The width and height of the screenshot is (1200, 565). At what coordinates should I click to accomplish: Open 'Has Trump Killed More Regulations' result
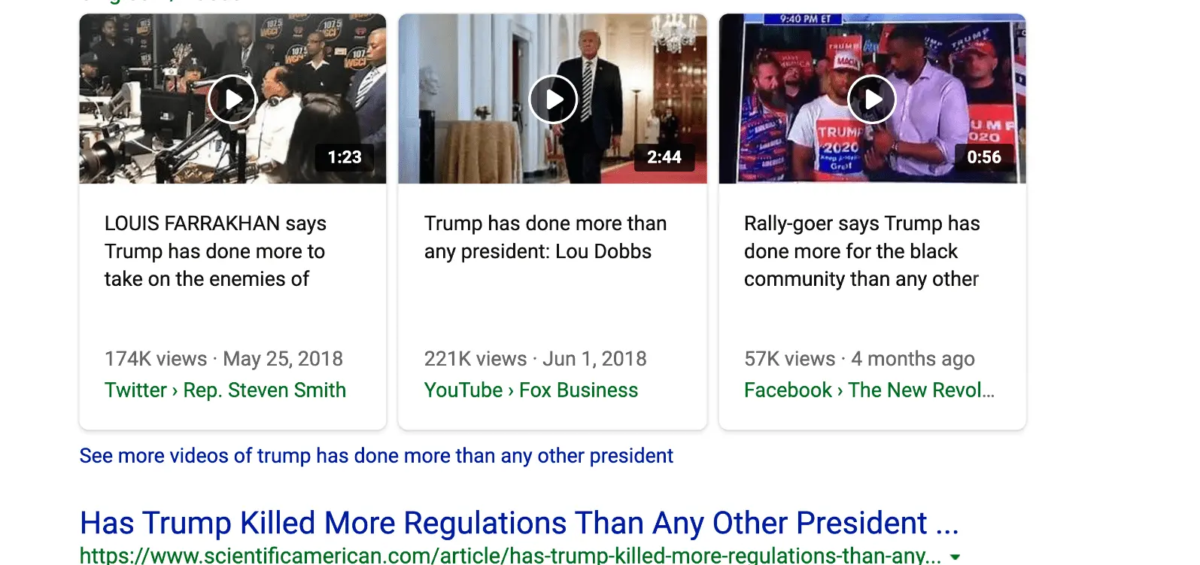[519, 523]
